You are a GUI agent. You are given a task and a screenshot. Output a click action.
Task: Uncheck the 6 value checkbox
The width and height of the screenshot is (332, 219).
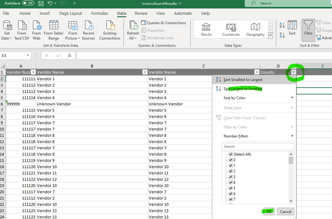(x=231, y=193)
